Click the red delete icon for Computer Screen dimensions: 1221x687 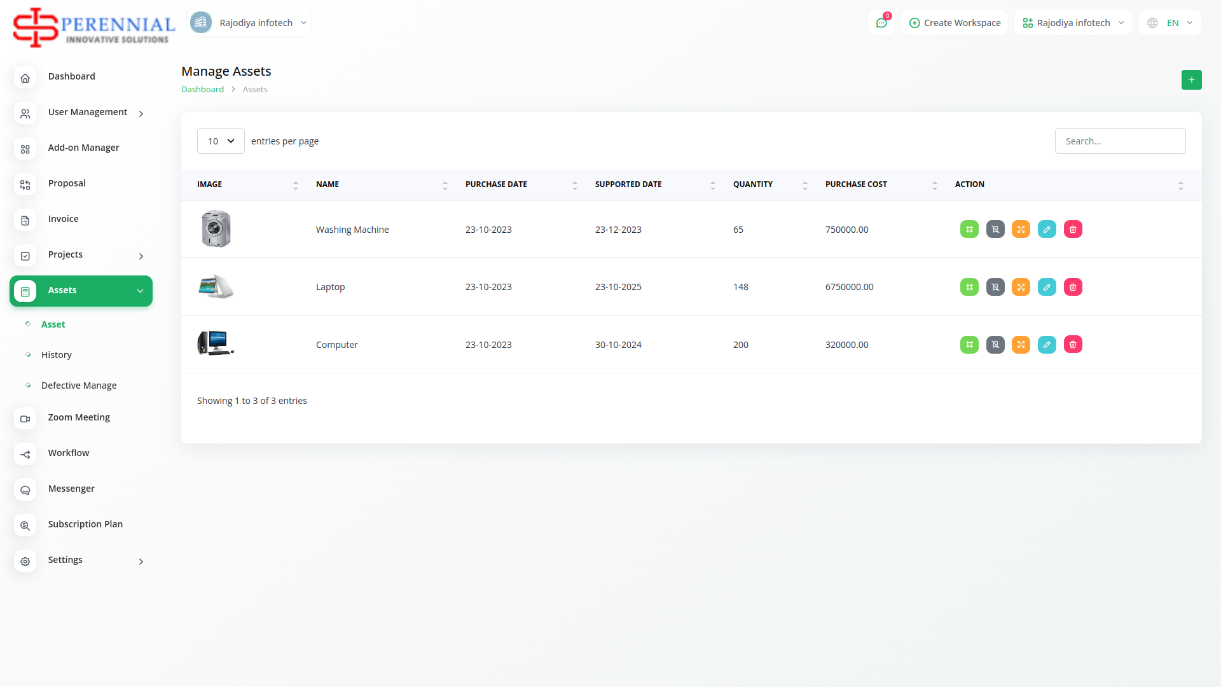pyautogui.click(x=1073, y=345)
